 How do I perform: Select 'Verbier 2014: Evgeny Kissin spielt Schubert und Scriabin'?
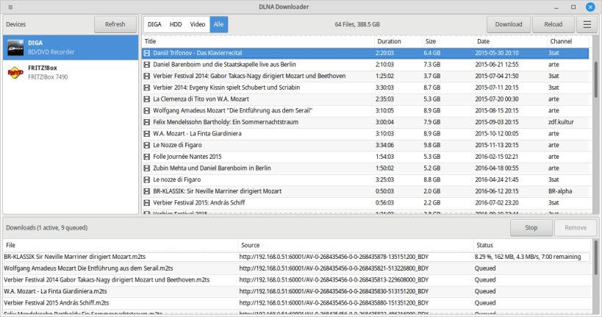click(x=226, y=88)
